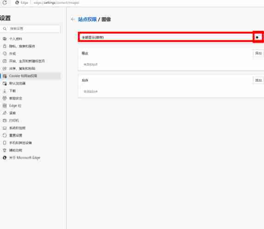Screen dimensions: 264x229
Task: Click the address bar showing edge://settings
Action: (x=56, y=2)
